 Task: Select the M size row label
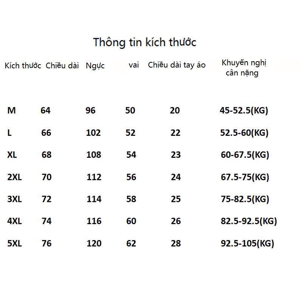tap(12, 111)
